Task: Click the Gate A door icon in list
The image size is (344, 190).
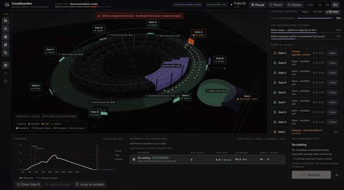Action: click(275, 53)
